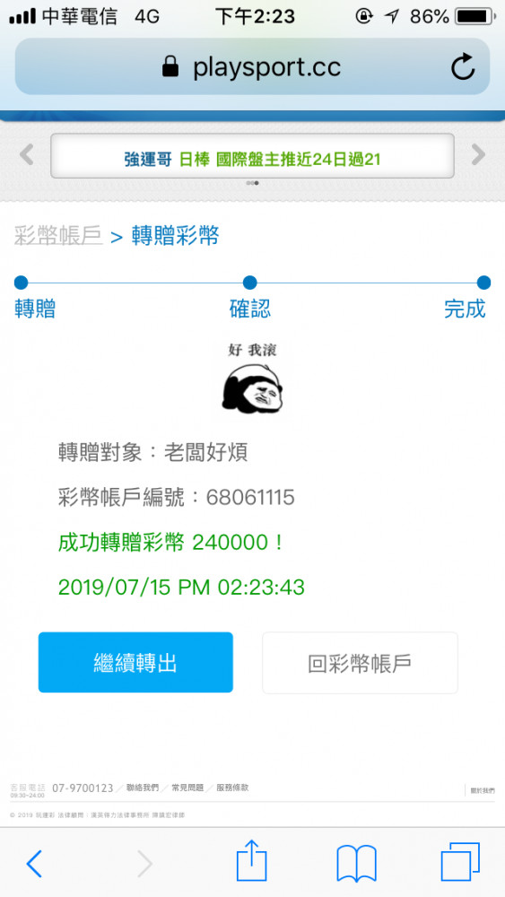Open the 彩幣帳戶 breadcrumb link

point(58,235)
